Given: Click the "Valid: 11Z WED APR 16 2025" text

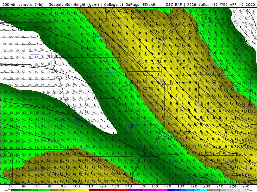Looking at the screenshot, I should tap(227, 5).
